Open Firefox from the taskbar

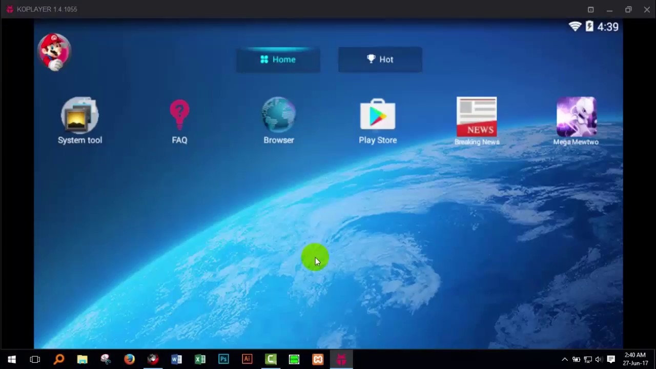pos(129,359)
